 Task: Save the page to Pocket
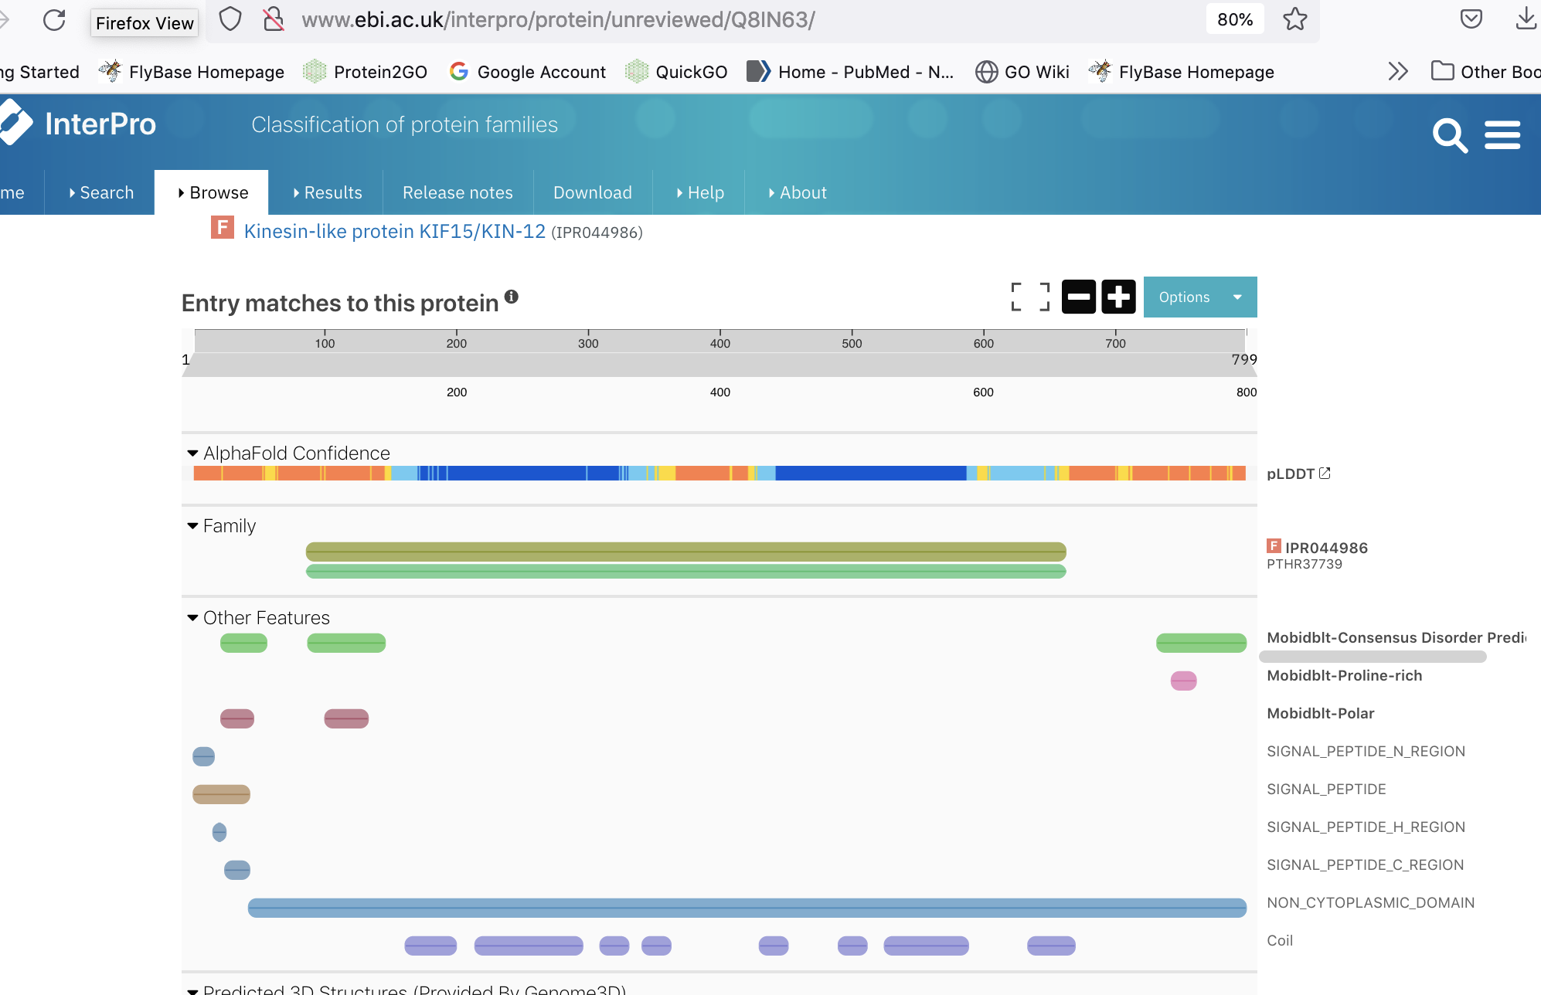click(1471, 19)
